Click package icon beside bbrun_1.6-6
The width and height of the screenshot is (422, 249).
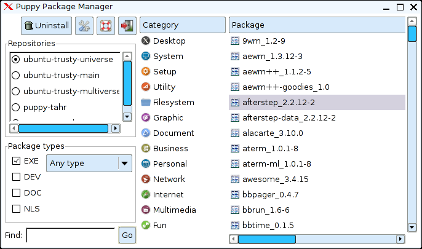[235, 210]
